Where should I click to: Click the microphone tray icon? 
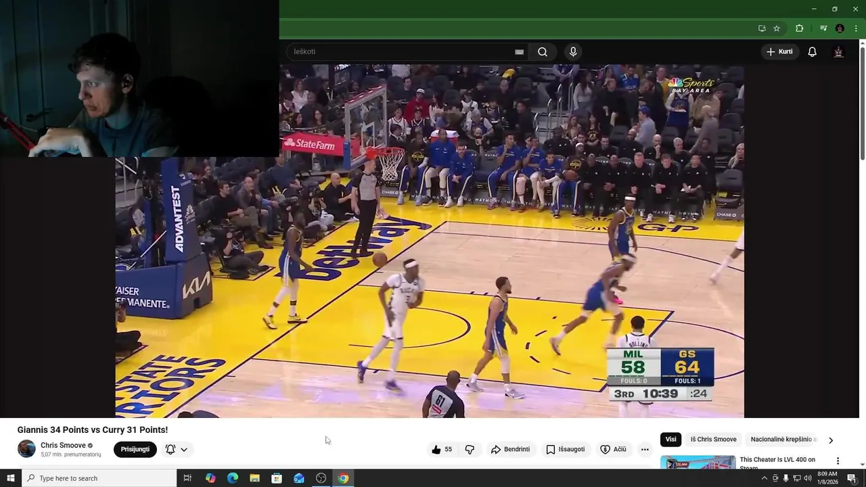pos(785,478)
